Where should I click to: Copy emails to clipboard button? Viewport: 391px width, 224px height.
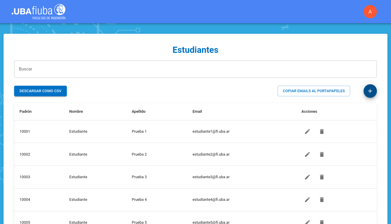tap(314, 91)
